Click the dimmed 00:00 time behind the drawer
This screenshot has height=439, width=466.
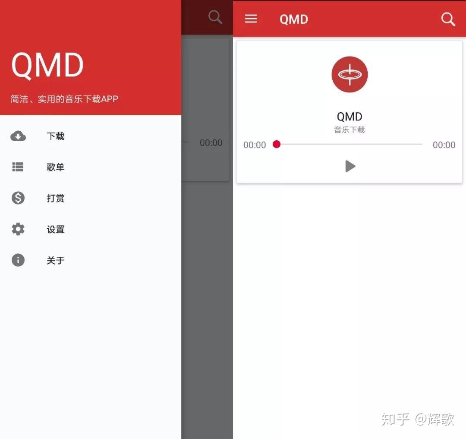tap(211, 143)
